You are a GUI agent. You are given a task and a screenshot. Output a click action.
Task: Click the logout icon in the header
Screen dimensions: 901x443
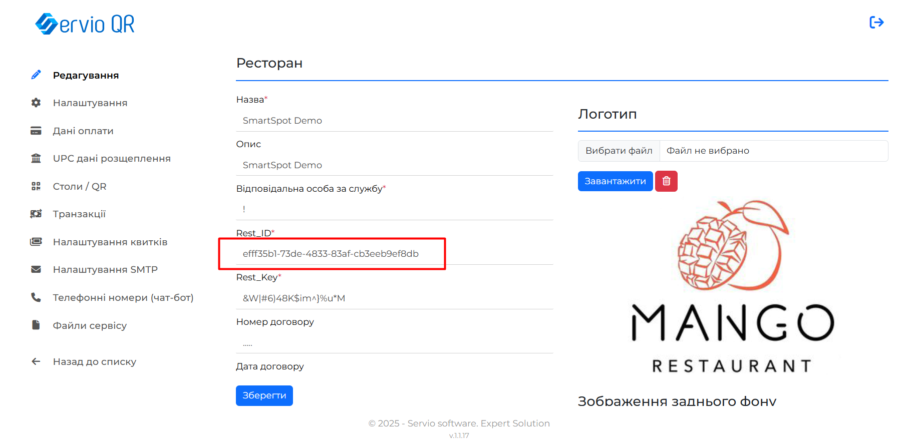[x=876, y=23]
